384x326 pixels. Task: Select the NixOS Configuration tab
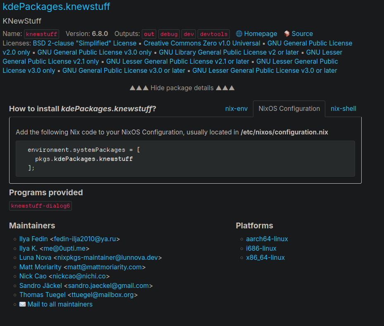tap(289, 108)
